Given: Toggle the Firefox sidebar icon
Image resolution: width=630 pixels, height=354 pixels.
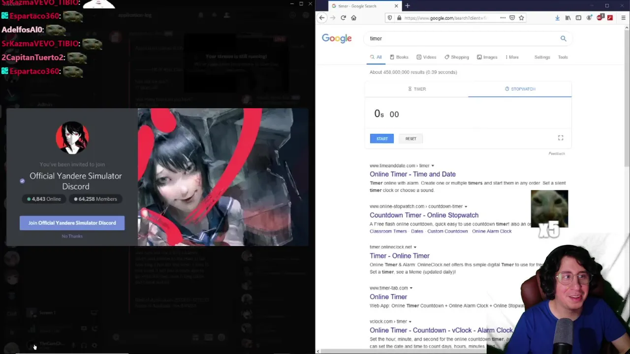Looking at the screenshot, I should [x=578, y=18].
